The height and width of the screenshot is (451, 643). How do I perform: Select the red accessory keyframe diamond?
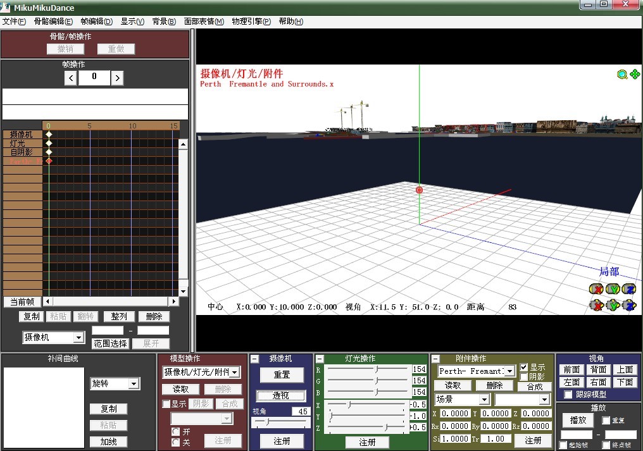coord(49,161)
